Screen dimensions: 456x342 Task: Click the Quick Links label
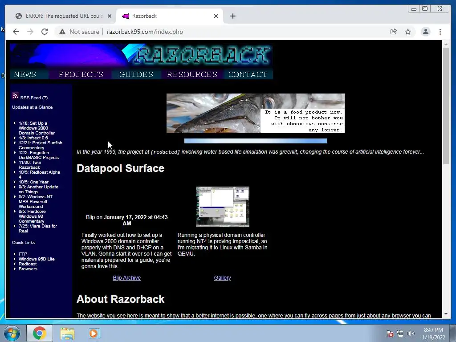point(24,243)
